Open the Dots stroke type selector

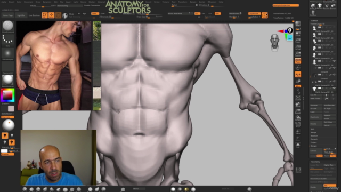pos(7,41)
